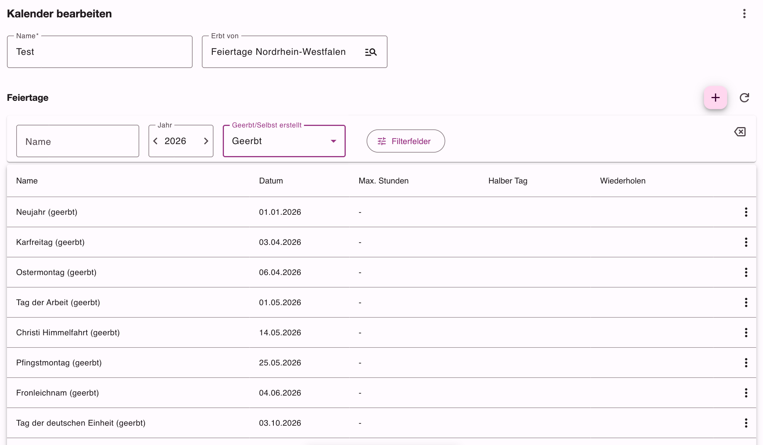Open row menu for Christi Himmelfahrt
The height and width of the screenshot is (445, 763).
pyautogui.click(x=746, y=333)
